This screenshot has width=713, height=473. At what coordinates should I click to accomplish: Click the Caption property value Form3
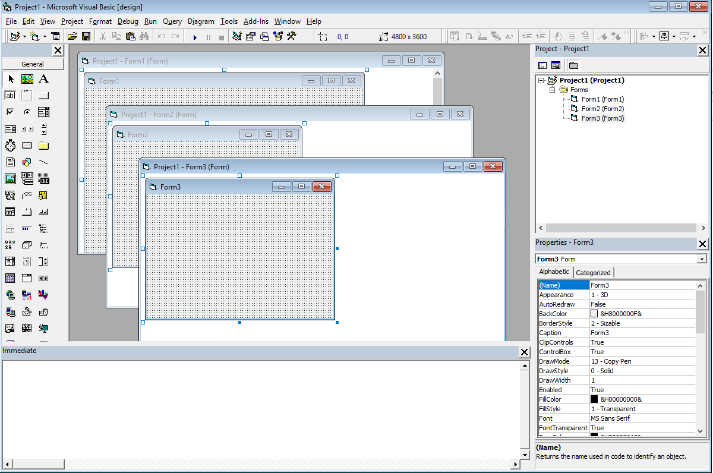tap(642, 333)
